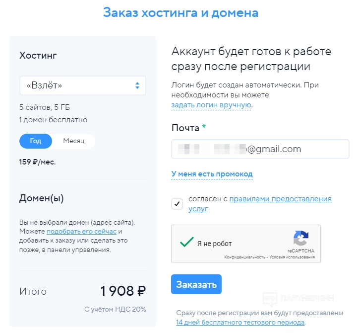
Task: Switch billing period to Месяц
Action: (73, 141)
